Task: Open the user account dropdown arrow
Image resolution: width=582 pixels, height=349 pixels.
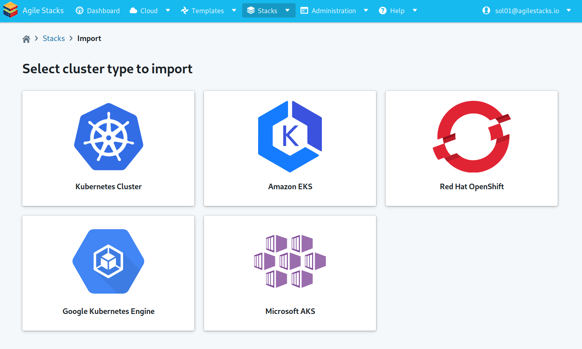Action: (568, 10)
